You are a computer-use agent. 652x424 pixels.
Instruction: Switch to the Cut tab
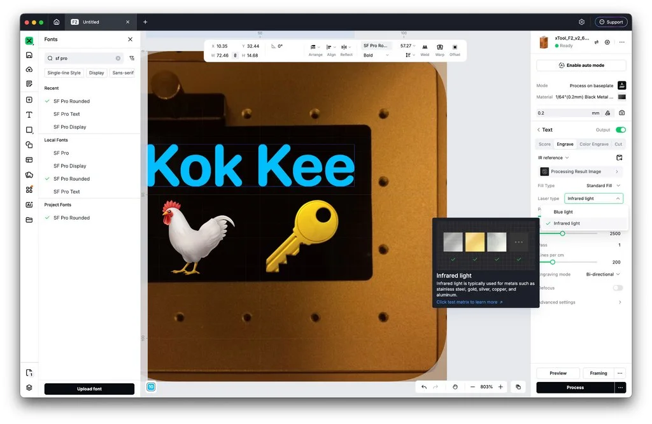(x=618, y=145)
